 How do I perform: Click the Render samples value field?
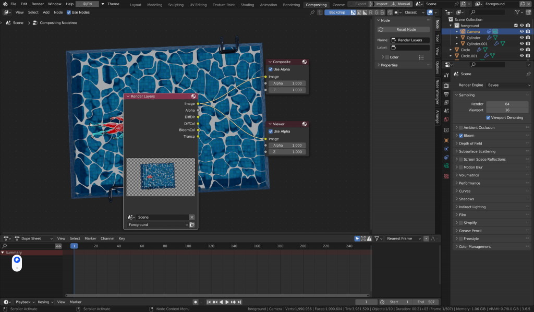click(507, 104)
